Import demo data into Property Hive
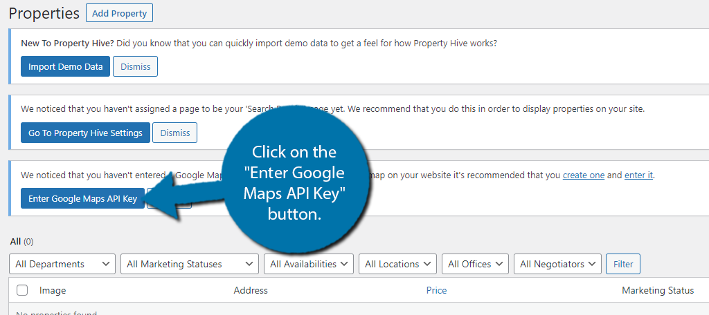Screen dimensions: 709x315 (x=65, y=66)
